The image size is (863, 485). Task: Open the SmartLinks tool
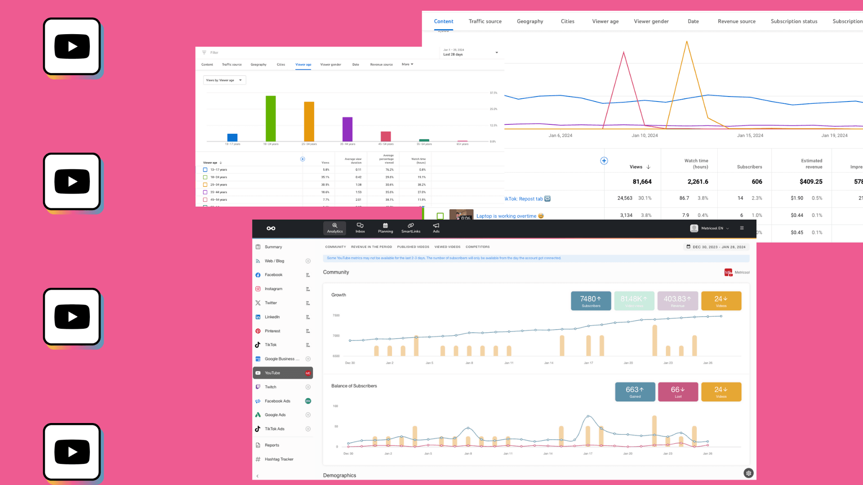(410, 228)
